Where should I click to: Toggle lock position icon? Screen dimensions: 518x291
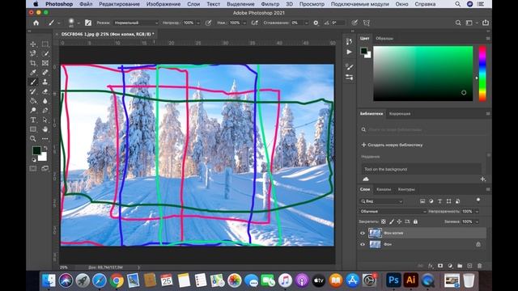click(x=399, y=221)
